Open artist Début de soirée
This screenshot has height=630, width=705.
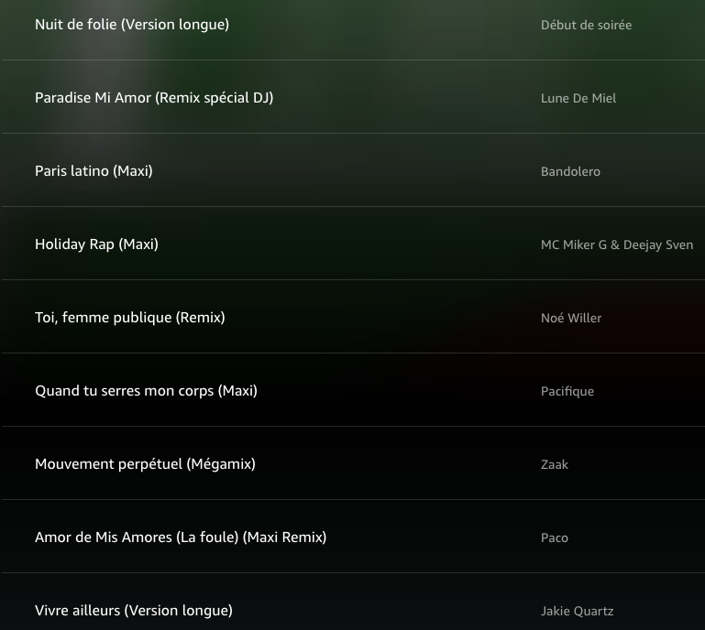(x=586, y=25)
